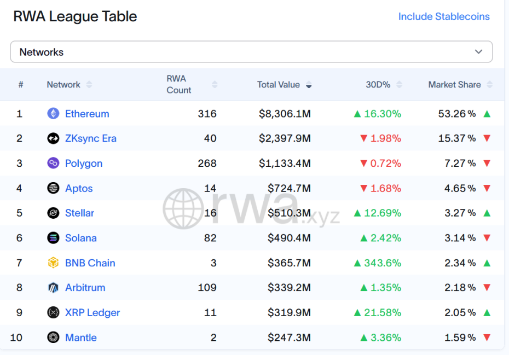Click the Mantle logo icon
This screenshot has height=355, width=509.
(x=53, y=337)
